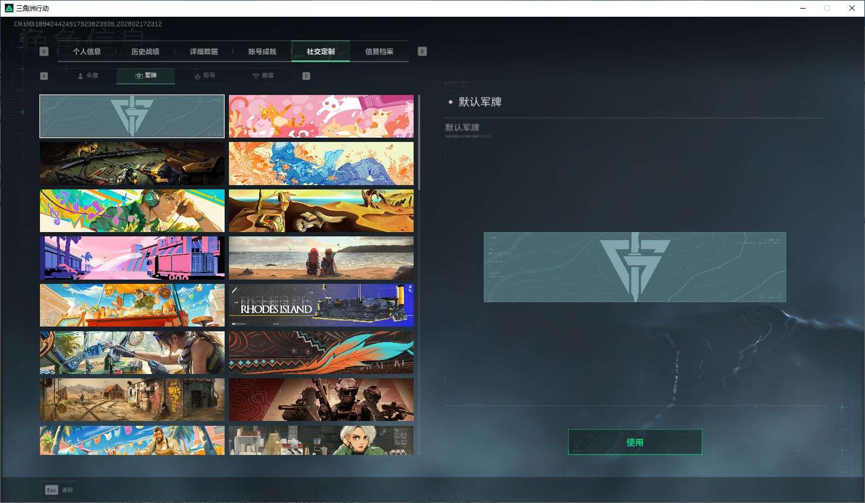
Task: Click the D key hint icon after 徽章
Action: click(x=306, y=76)
